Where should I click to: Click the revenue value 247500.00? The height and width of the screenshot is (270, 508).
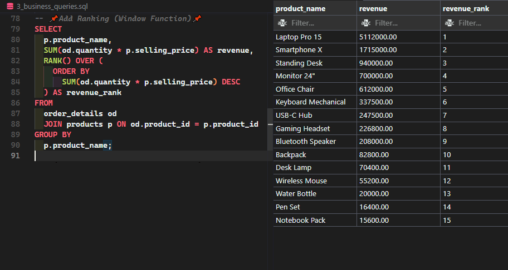[x=376, y=116]
